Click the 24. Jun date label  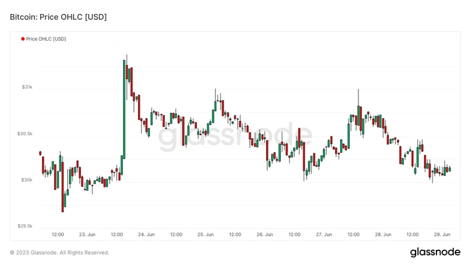(x=147, y=234)
